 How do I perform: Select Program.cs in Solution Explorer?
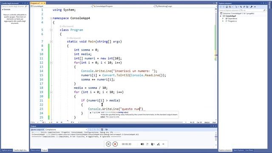point(232,21)
